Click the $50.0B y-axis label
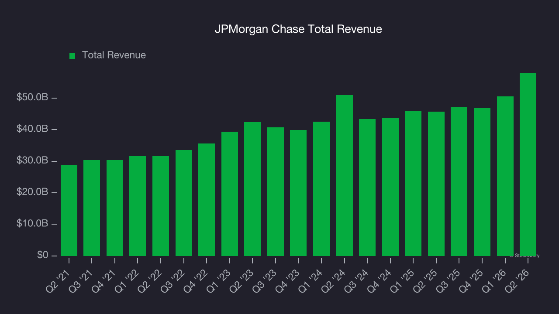 (32, 98)
